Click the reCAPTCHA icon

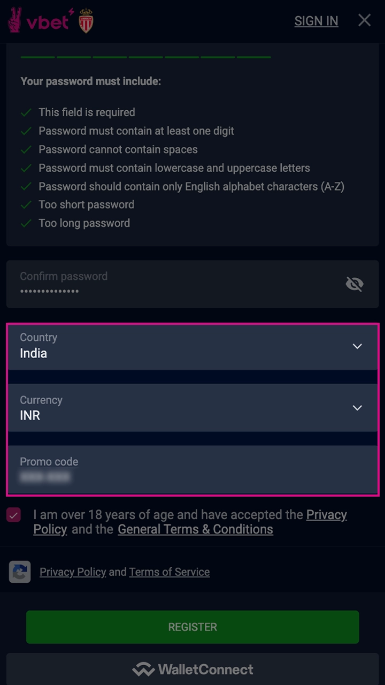20,572
